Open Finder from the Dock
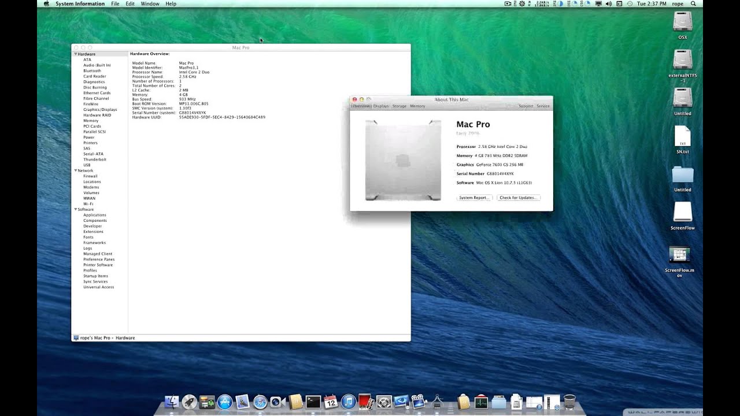 click(x=172, y=402)
